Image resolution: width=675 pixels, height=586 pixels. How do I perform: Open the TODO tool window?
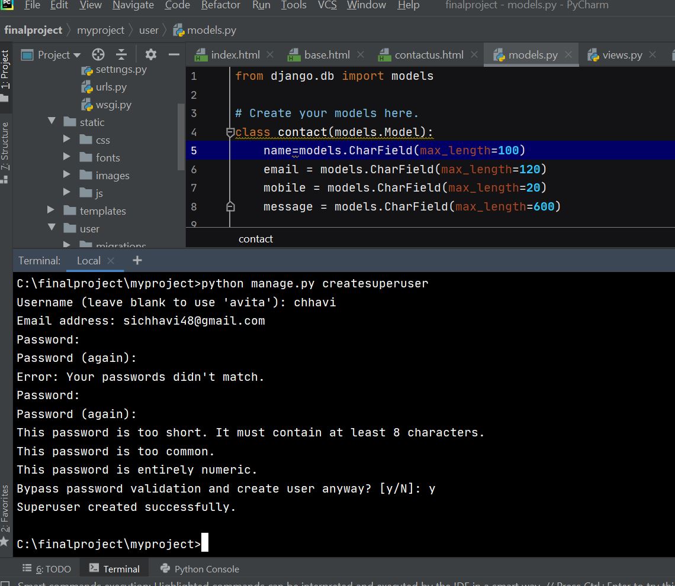click(47, 569)
